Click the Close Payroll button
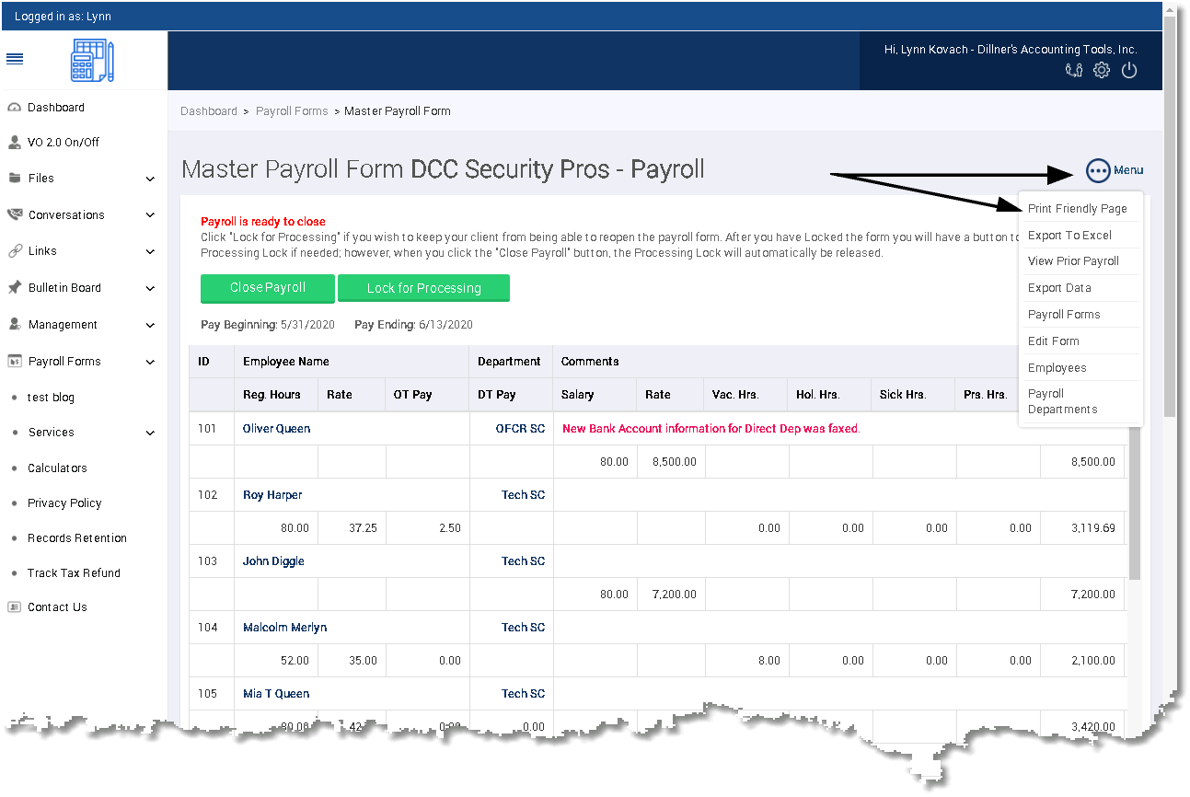This screenshot has width=1190, height=797. 268,287
